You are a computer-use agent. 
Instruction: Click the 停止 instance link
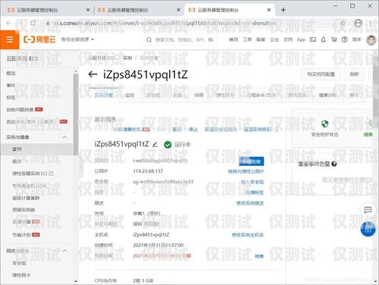point(193,130)
